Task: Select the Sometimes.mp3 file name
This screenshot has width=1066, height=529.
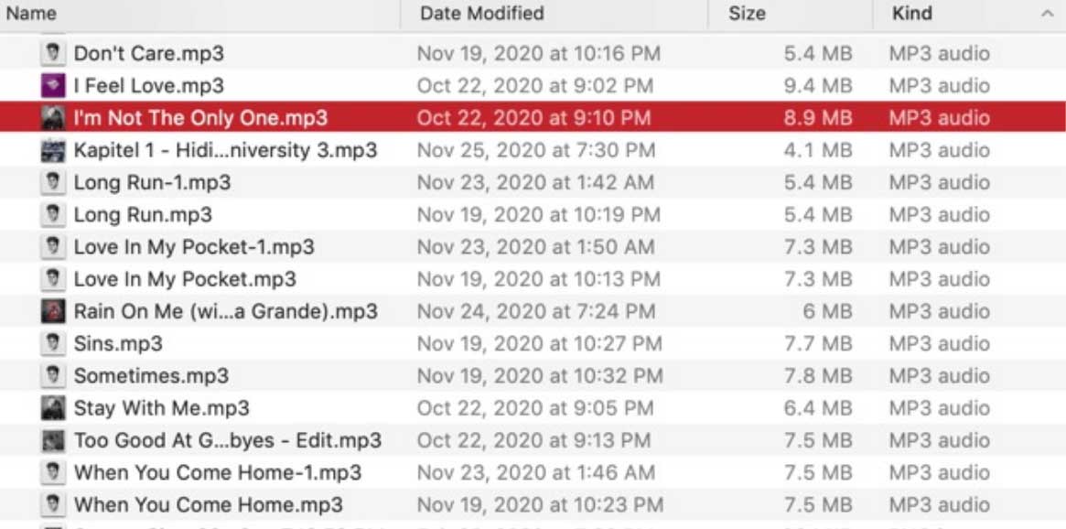Action: coord(151,376)
